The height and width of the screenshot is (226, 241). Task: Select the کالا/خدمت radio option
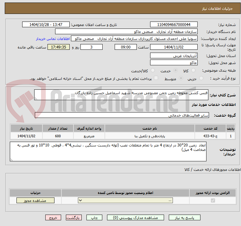click(x=153, y=70)
